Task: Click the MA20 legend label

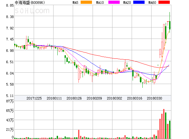Action: tap(127, 3)
